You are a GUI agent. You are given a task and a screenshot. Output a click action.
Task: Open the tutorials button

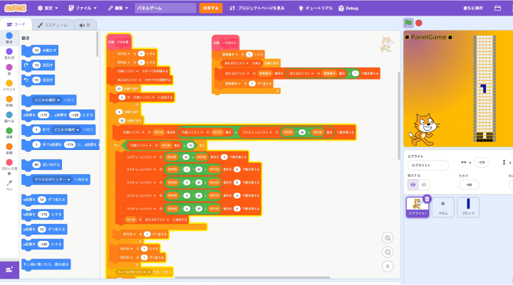[316, 8]
